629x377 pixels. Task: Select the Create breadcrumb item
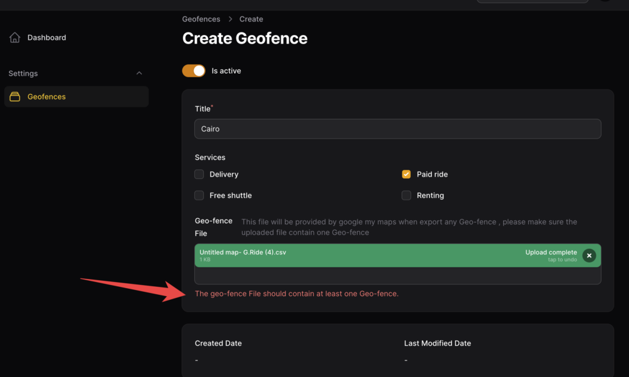(x=251, y=20)
